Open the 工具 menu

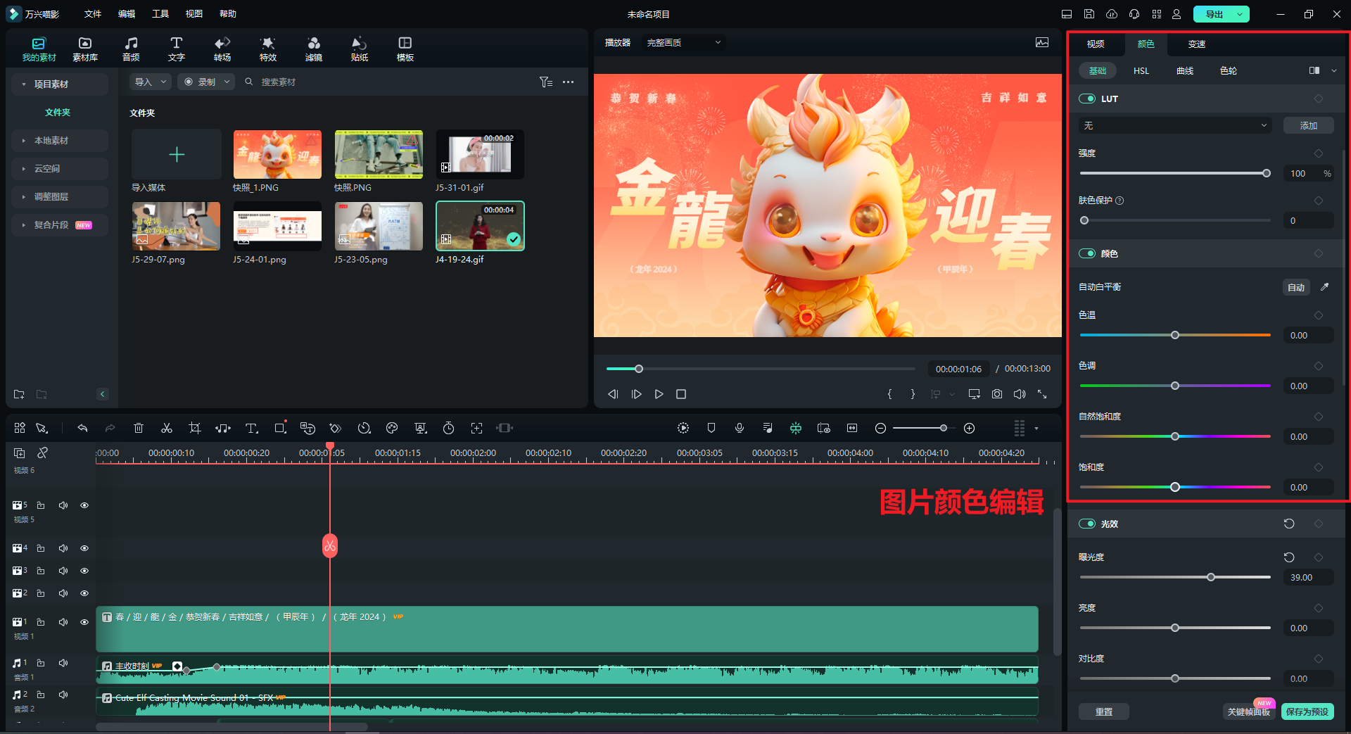click(x=160, y=14)
